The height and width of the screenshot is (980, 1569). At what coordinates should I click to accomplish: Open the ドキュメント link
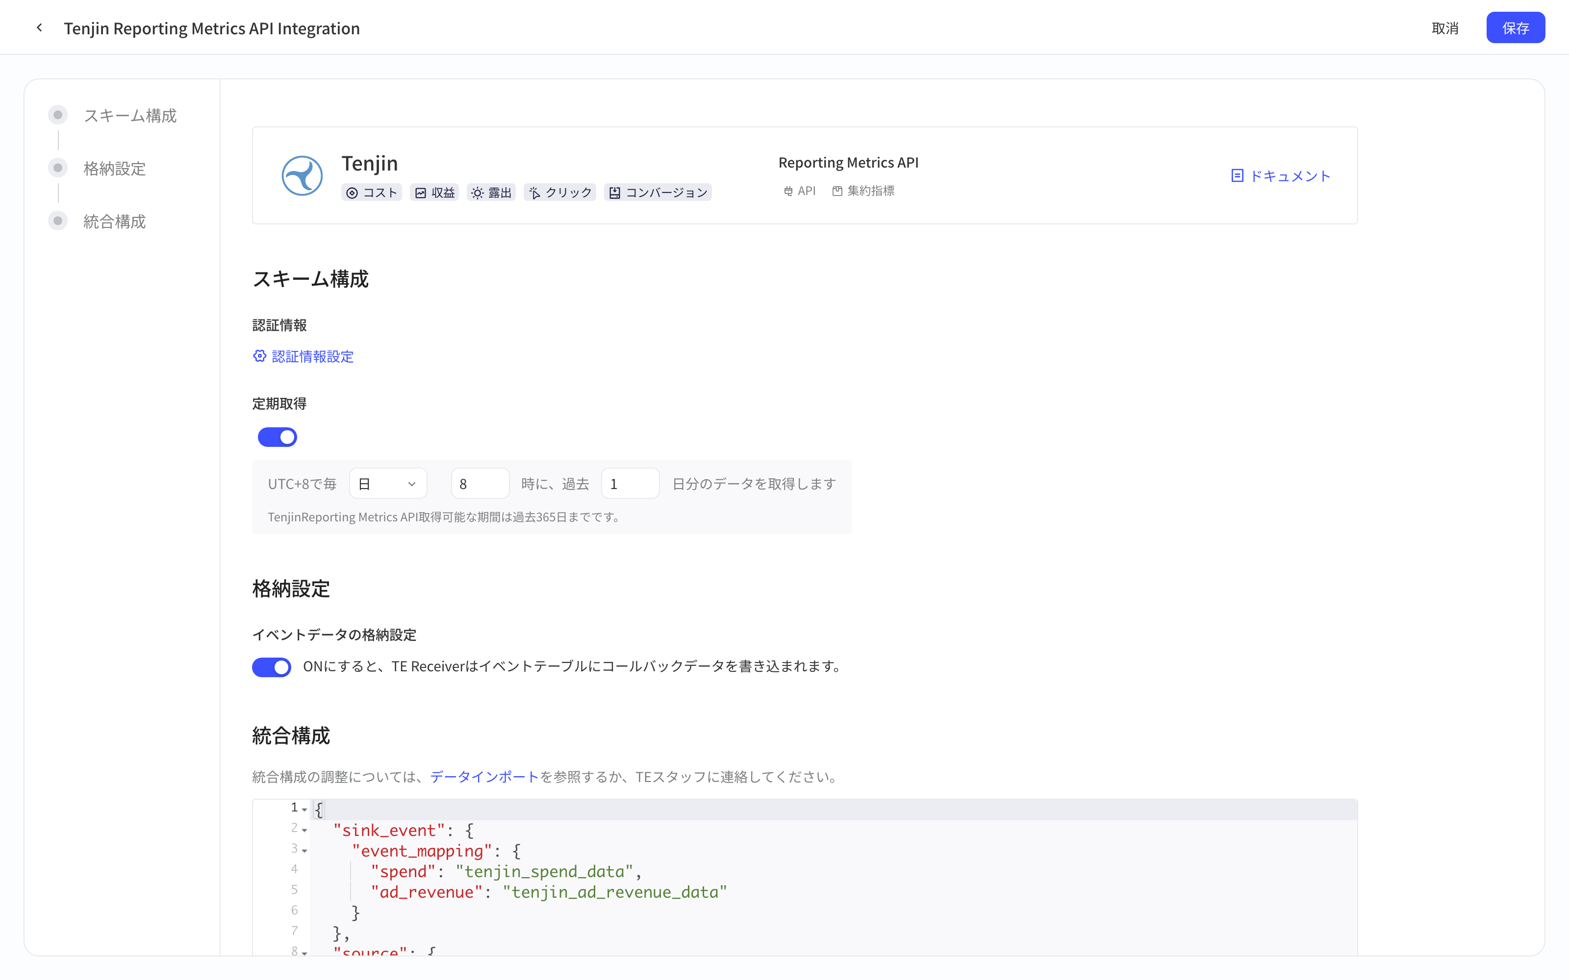(1290, 175)
